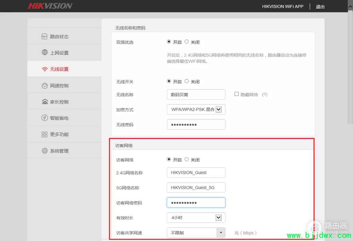
Task: Open the 有效时长 4小时 dropdown
Action: click(x=196, y=217)
